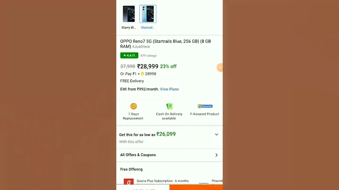Open the 879 ratings link

148,55
